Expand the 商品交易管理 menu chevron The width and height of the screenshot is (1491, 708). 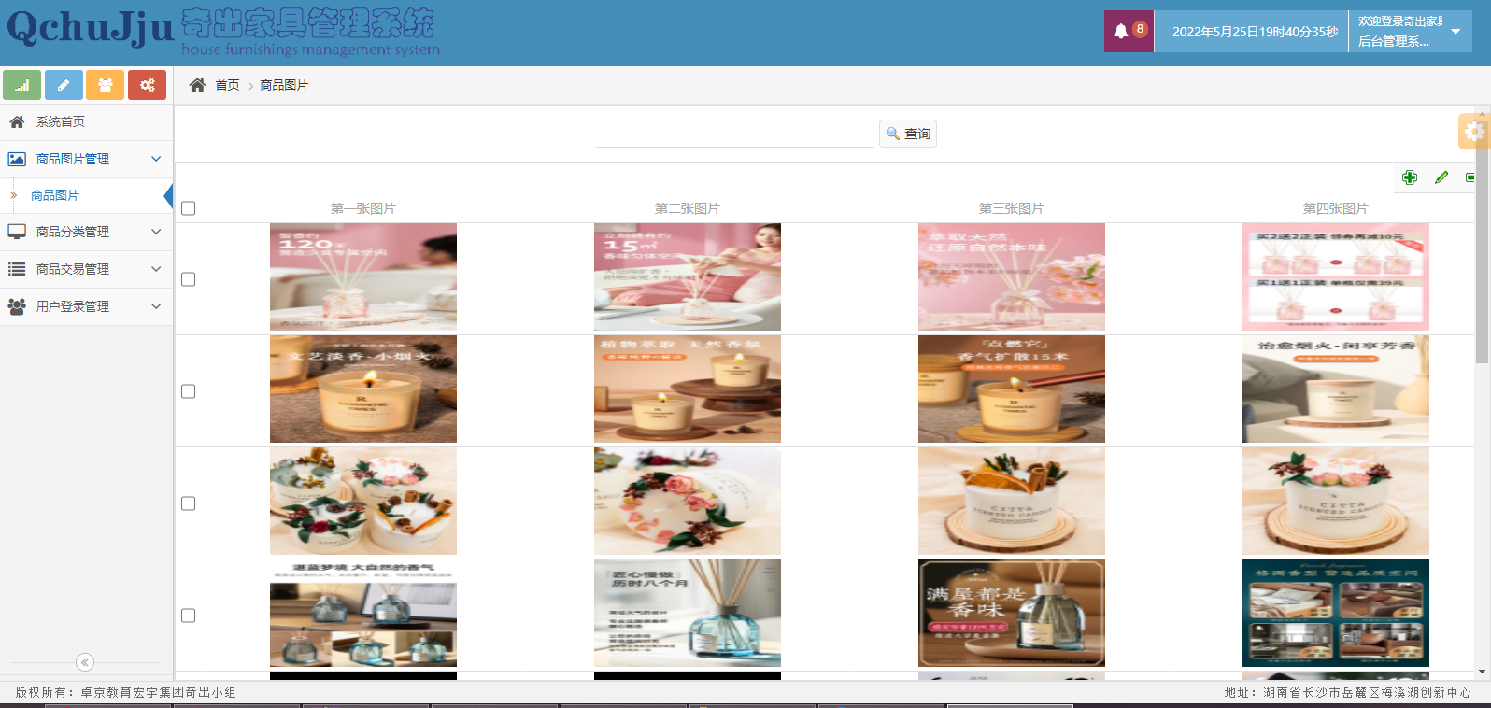(156, 269)
